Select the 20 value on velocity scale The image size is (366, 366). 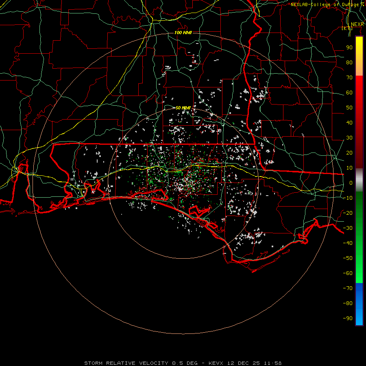[x=349, y=153]
